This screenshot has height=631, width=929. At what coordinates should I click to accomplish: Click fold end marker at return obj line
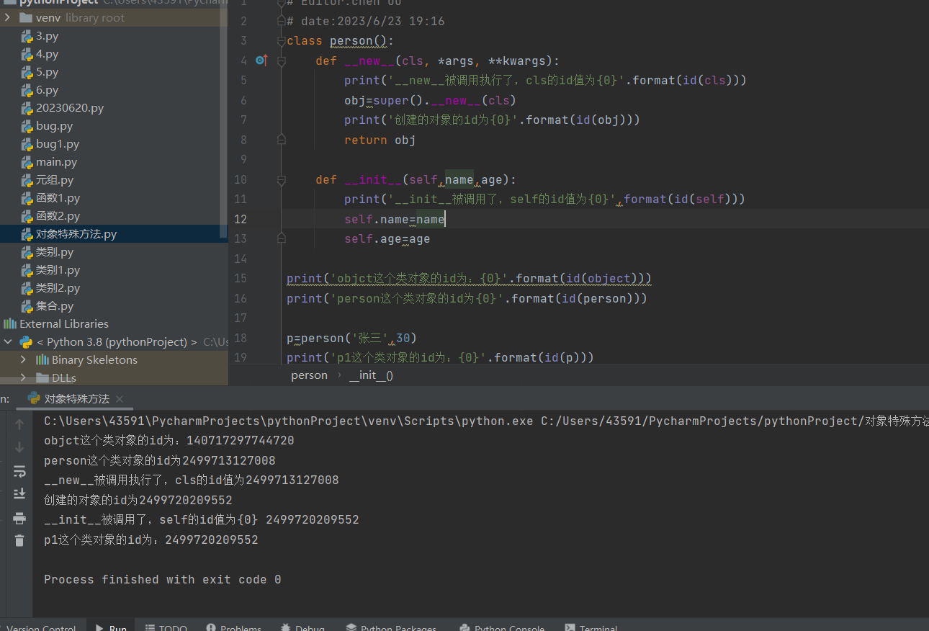[x=282, y=139]
